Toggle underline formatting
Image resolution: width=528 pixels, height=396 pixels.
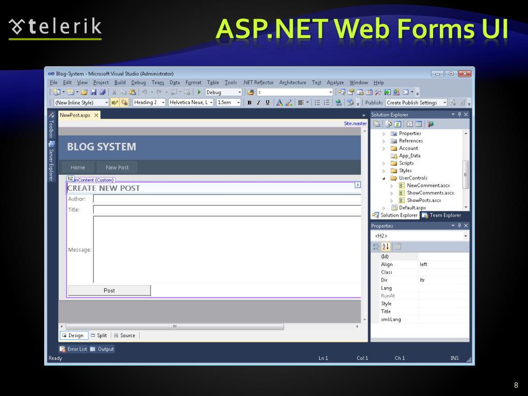click(x=267, y=103)
